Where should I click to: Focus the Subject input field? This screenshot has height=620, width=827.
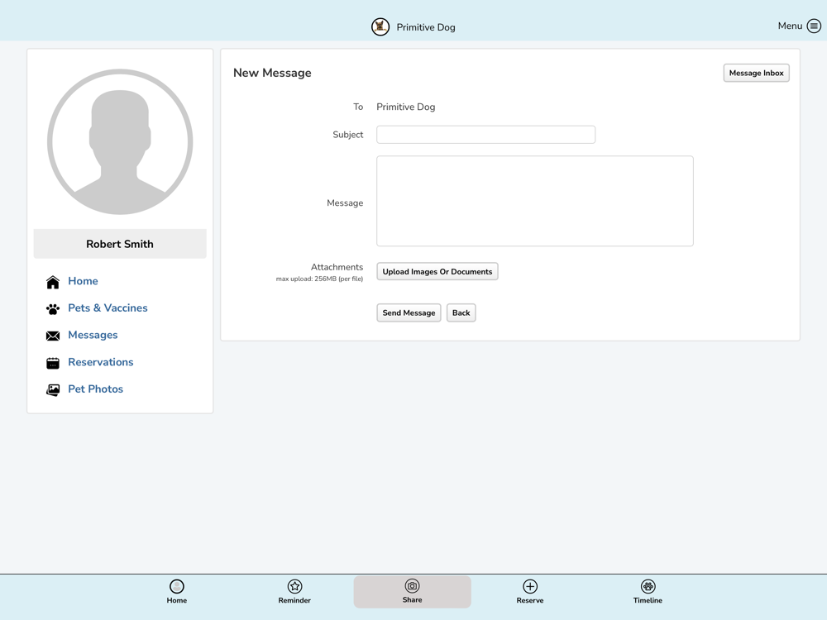point(485,135)
